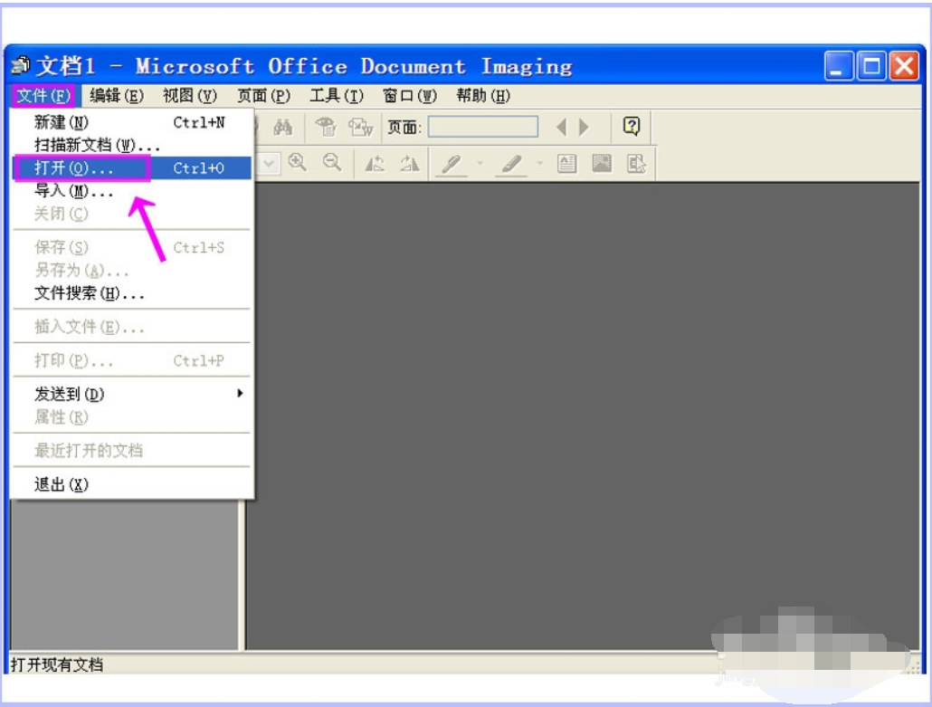Screen dimensions: 932x707
Task: Click the Zoom Out magnifier icon
Action: click(x=332, y=163)
